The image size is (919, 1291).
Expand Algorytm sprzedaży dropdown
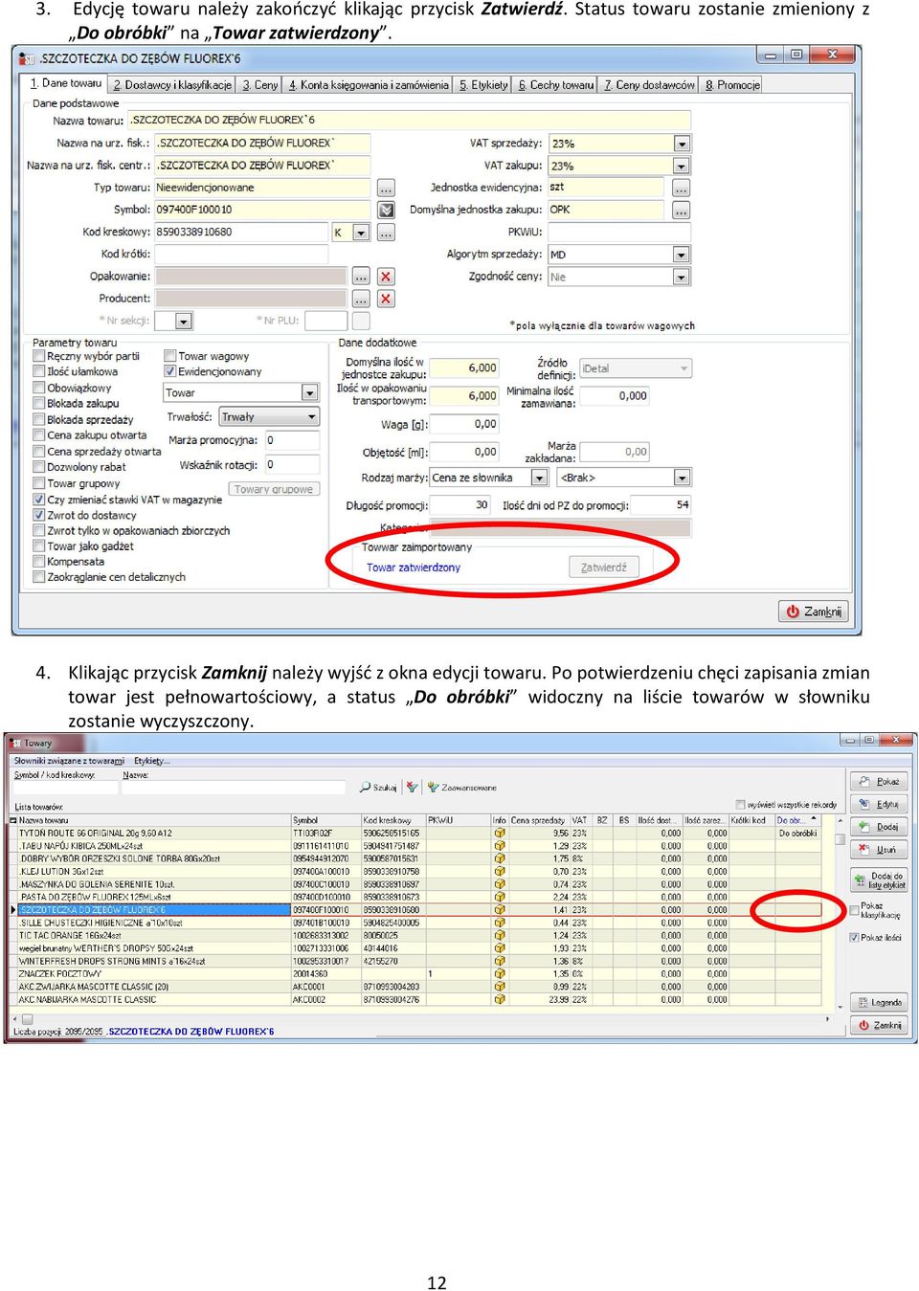(682, 255)
